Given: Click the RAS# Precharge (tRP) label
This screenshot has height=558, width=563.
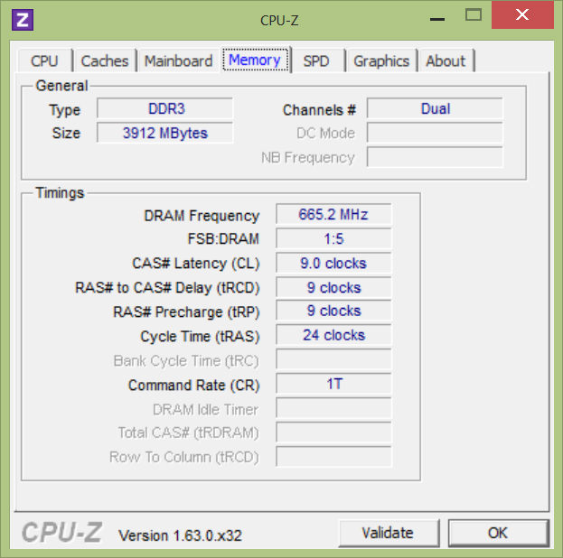Looking at the screenshot, I should [x=186, y=312].
